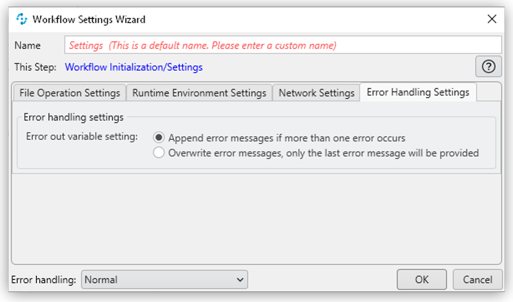
Task: View the Network Settings tab
Action: click(x=316, y=92)
